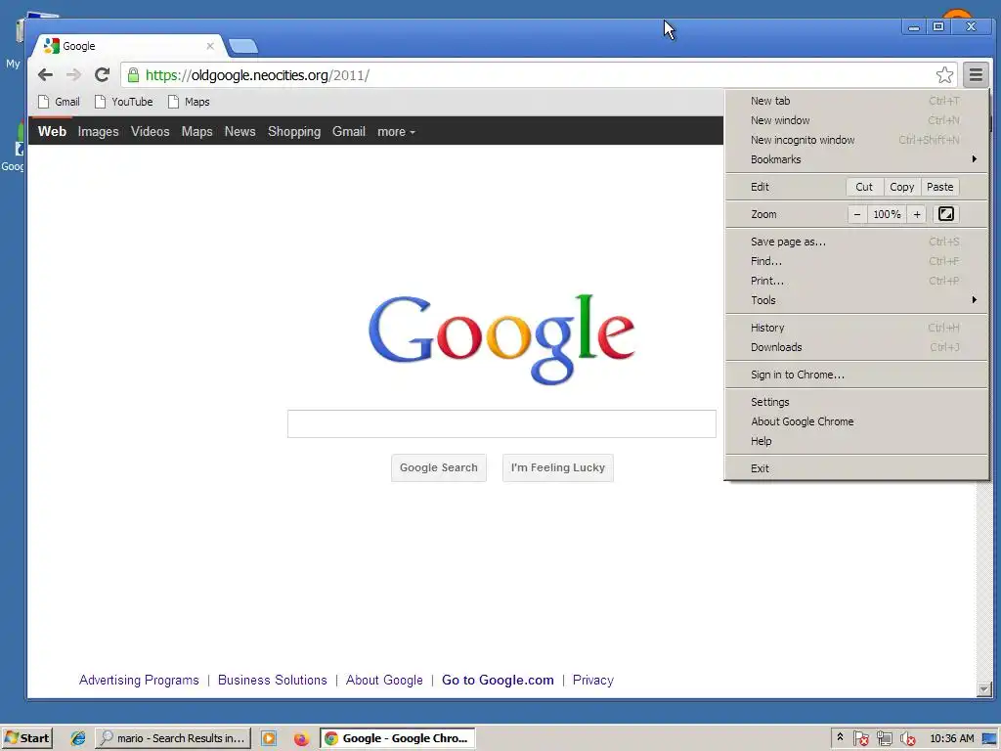Viewport: 1001px width, 751px height.
Task: Decrease zoom with the minus button
Action: [x=857, y=214]
